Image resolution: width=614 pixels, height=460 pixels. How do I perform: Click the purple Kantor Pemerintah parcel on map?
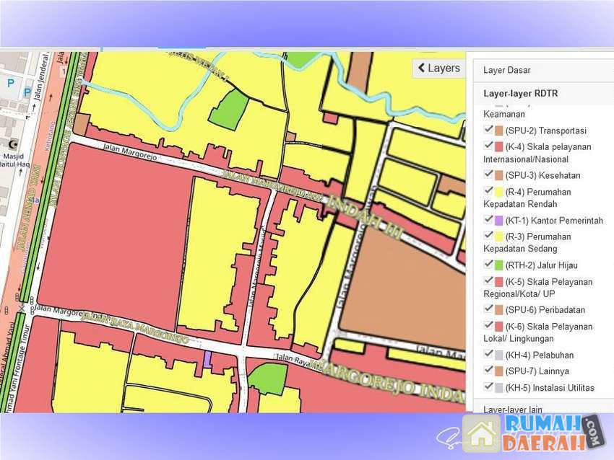coord(207,358)
